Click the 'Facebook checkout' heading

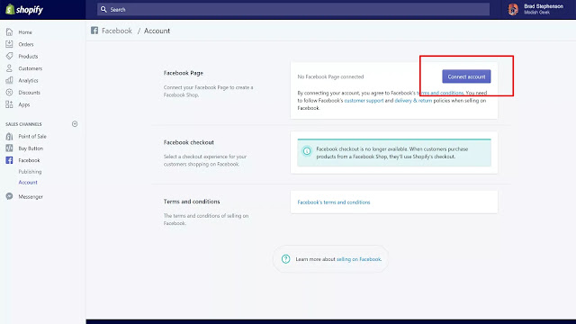pos(188,142)
